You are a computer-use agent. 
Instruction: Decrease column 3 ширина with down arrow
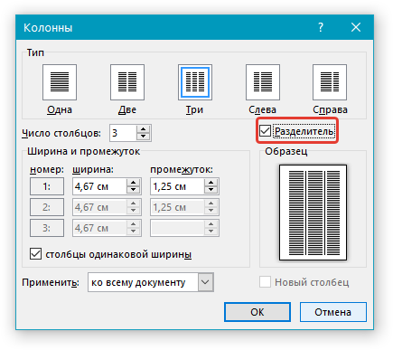tap(133, 232)
